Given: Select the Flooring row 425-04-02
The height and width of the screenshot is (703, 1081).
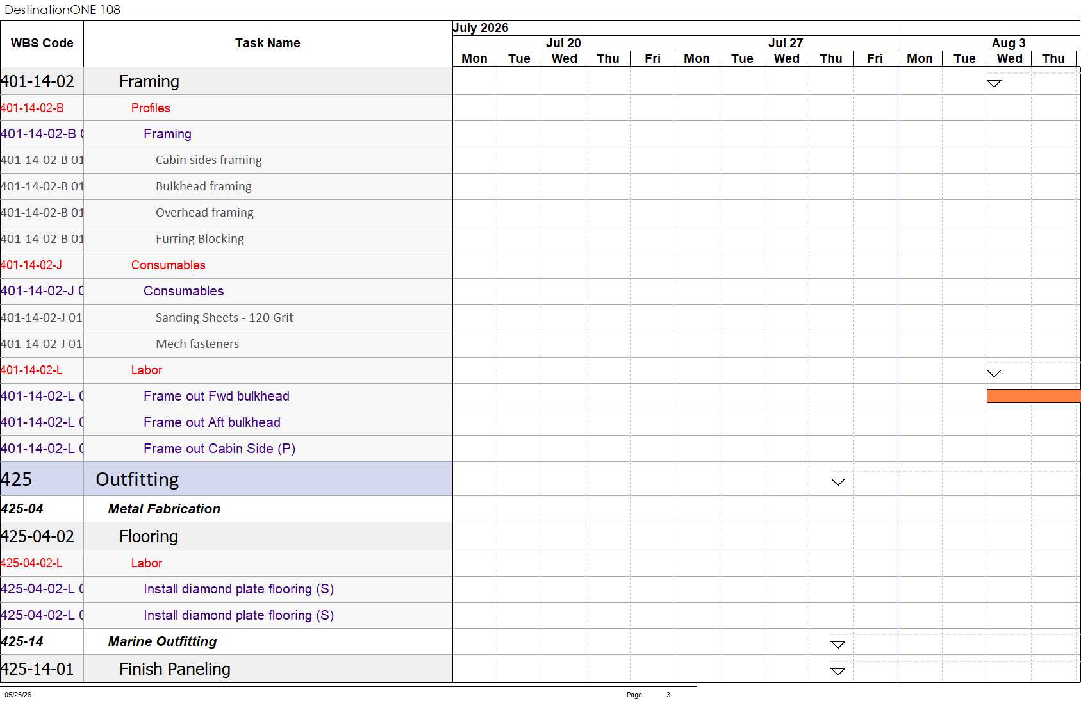Looking at the screenshot, I should click(226, 536).
